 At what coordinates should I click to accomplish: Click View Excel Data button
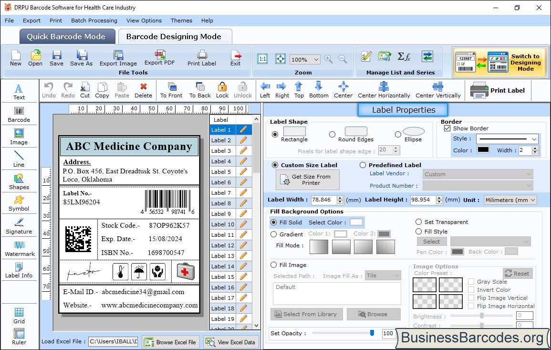[x=231, y=342]
